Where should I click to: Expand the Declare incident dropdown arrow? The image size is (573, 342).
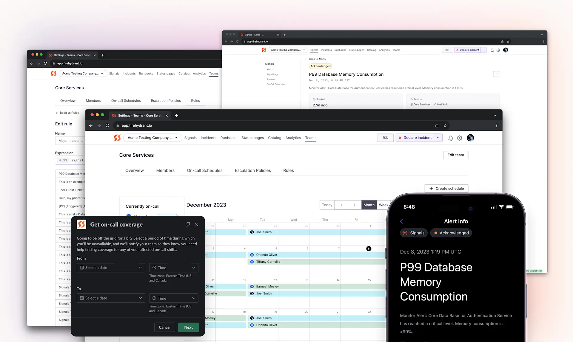pyautogui.click(x=438, y=138)
